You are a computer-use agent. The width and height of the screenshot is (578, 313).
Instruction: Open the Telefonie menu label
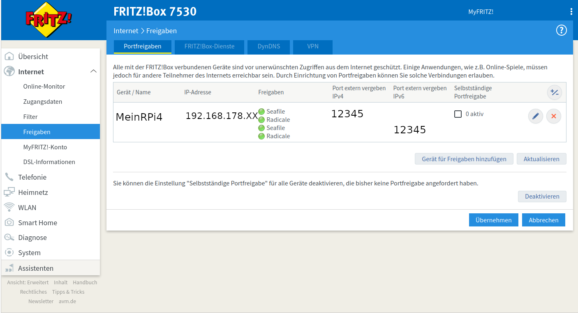tap(32, 177)
